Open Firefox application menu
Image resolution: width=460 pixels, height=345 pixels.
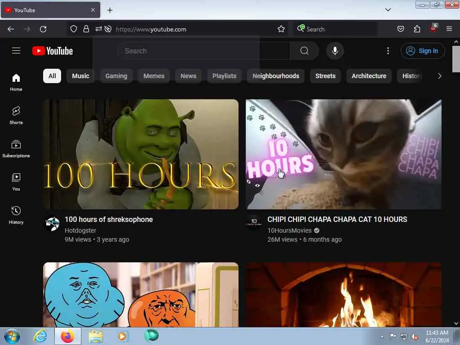coord(449,29)
